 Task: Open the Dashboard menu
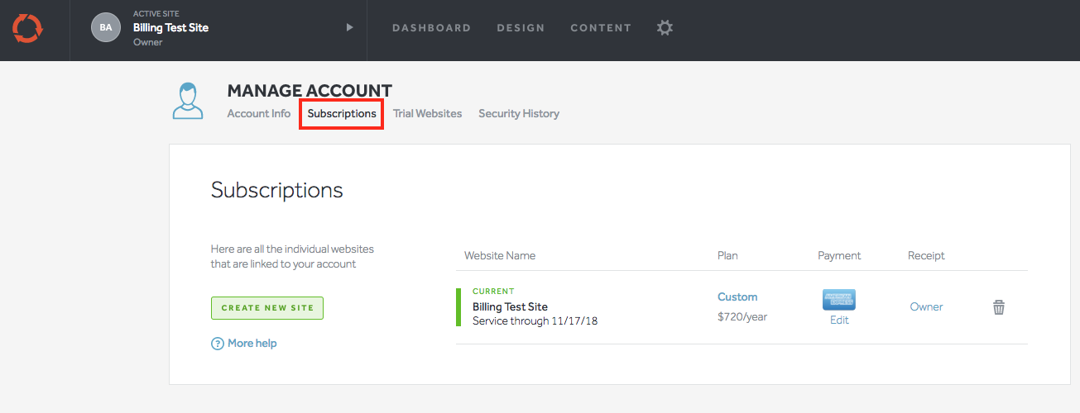coord(431,28)
